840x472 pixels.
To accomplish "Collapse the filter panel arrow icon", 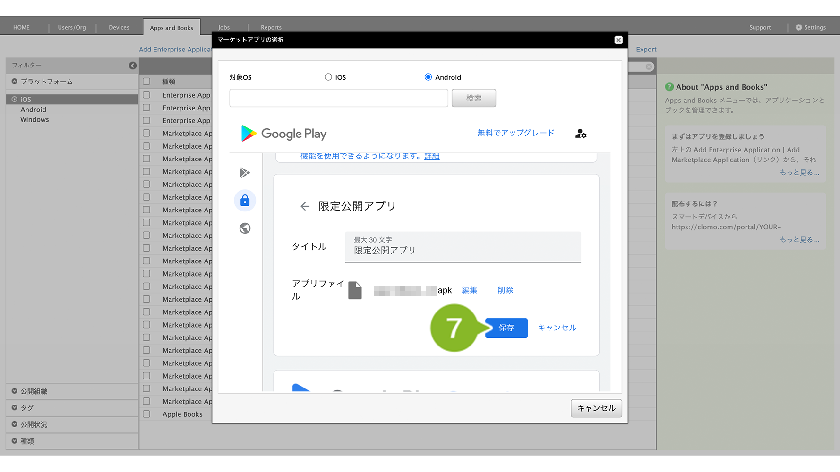I will [x=133, y=66].
